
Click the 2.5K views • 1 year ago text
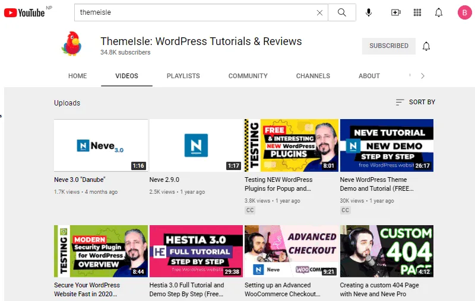[x=177, y=192]
